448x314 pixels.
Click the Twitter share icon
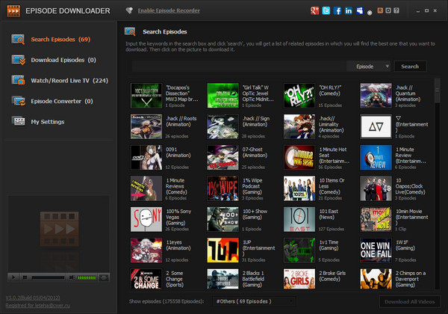coord(326,10)
